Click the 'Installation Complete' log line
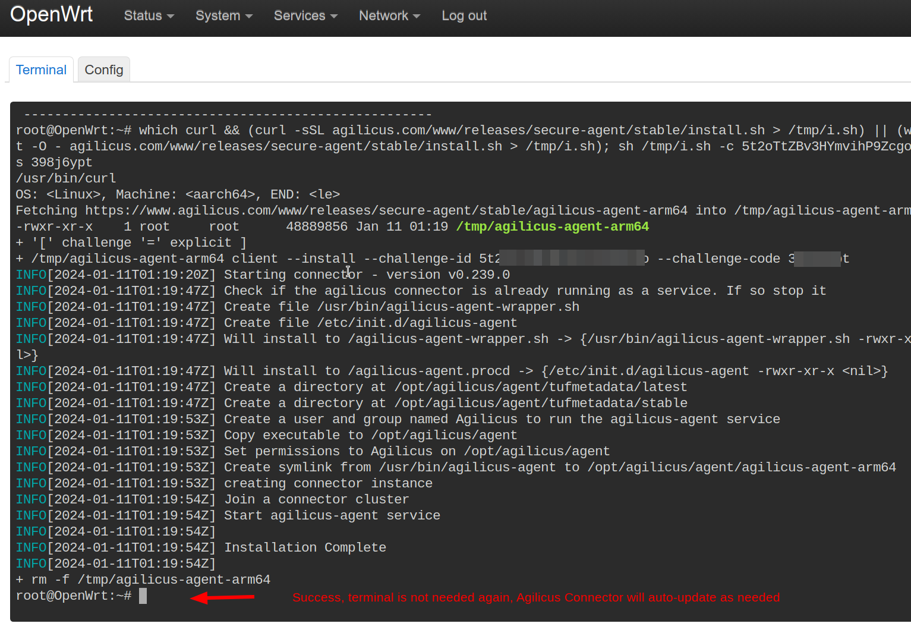911x636 pixels. coord(305,547)
